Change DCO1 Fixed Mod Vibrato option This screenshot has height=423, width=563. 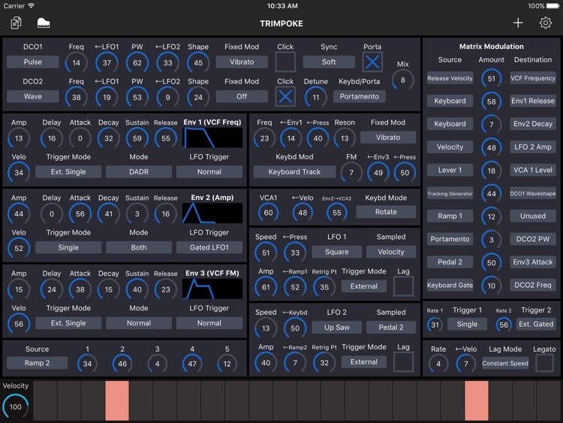click(242, 62)
